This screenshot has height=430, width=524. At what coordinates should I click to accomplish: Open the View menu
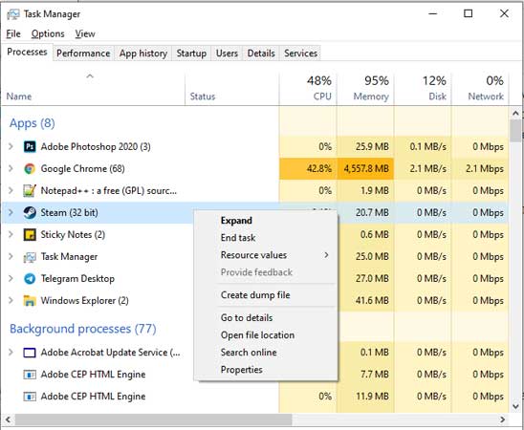coord(85,34)
